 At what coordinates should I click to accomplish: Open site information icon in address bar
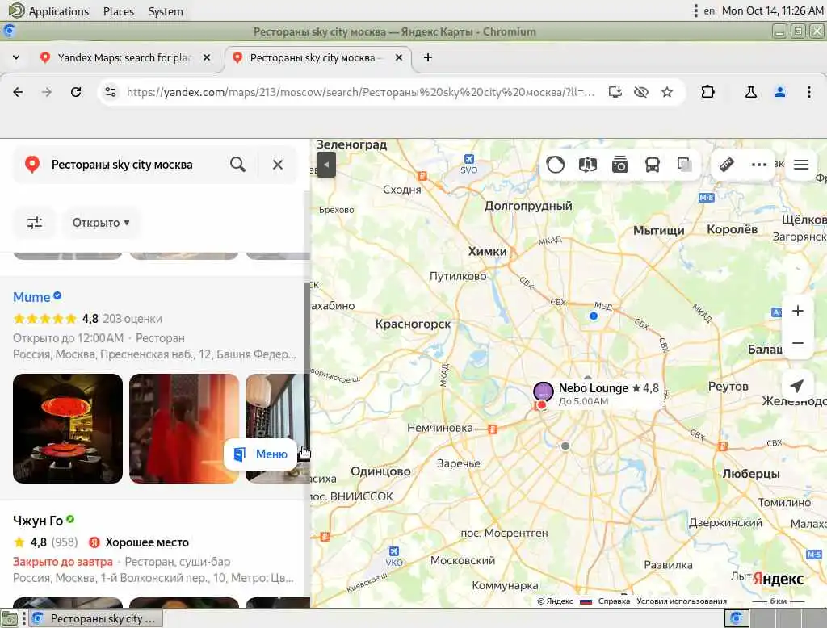point(110,92)
